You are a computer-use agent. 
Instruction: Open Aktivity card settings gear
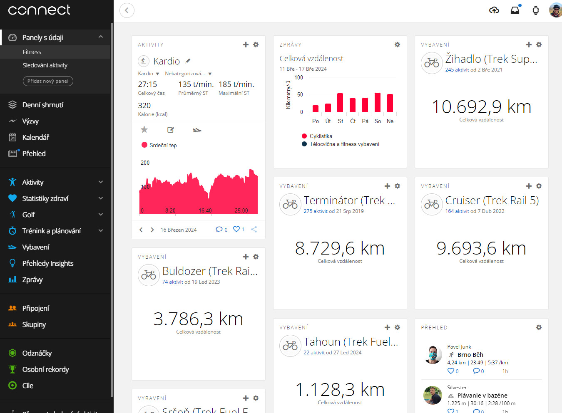(x=256, y=45)
